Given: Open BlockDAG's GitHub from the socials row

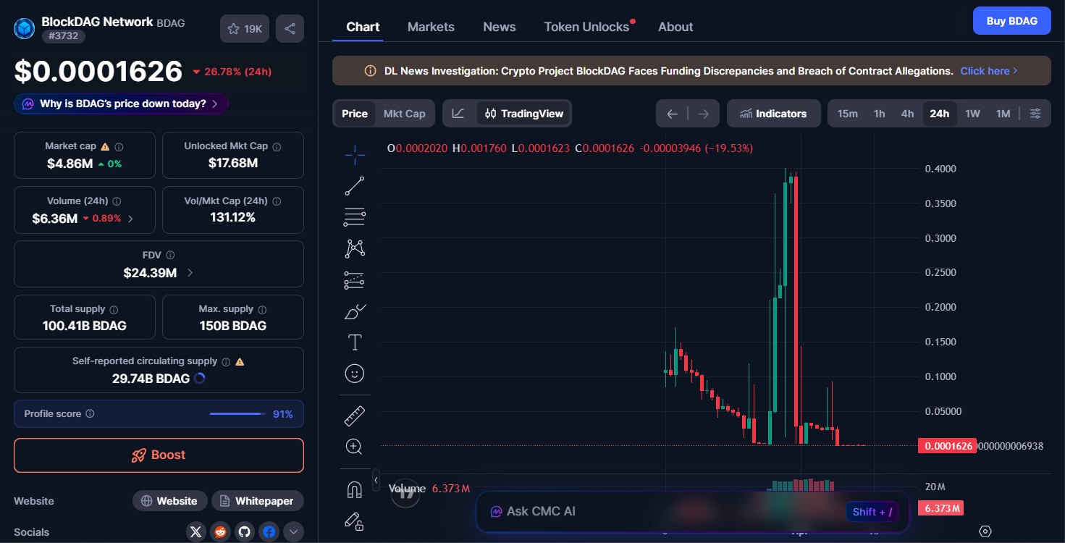Looking at the screenshot, I should [244, 531].
